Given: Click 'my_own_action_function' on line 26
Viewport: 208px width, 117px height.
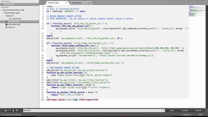Looking at the screenshot, I should click(70, 73).
